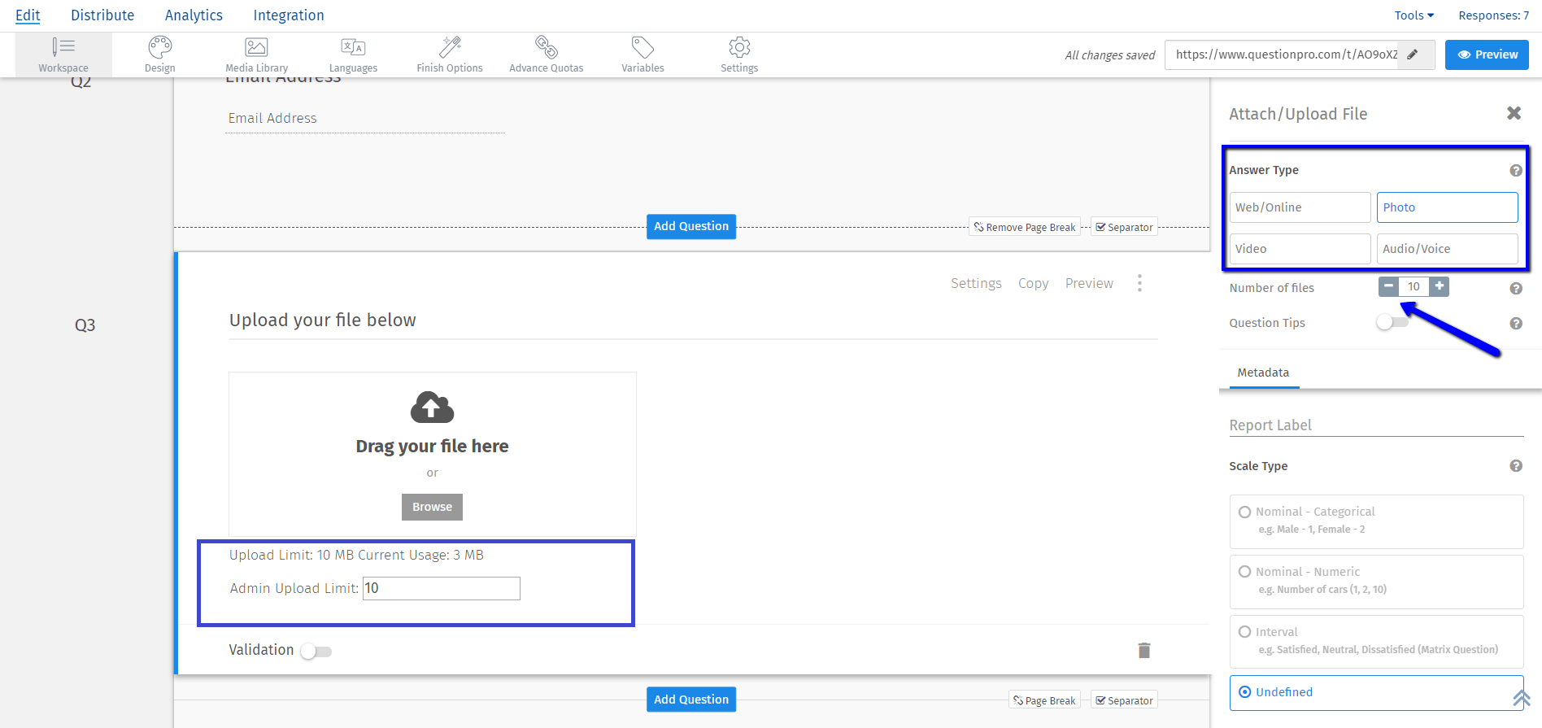The image size is (1542, 728).
Task: Click Remove Page Break
Action: (x=1025, y=227)
